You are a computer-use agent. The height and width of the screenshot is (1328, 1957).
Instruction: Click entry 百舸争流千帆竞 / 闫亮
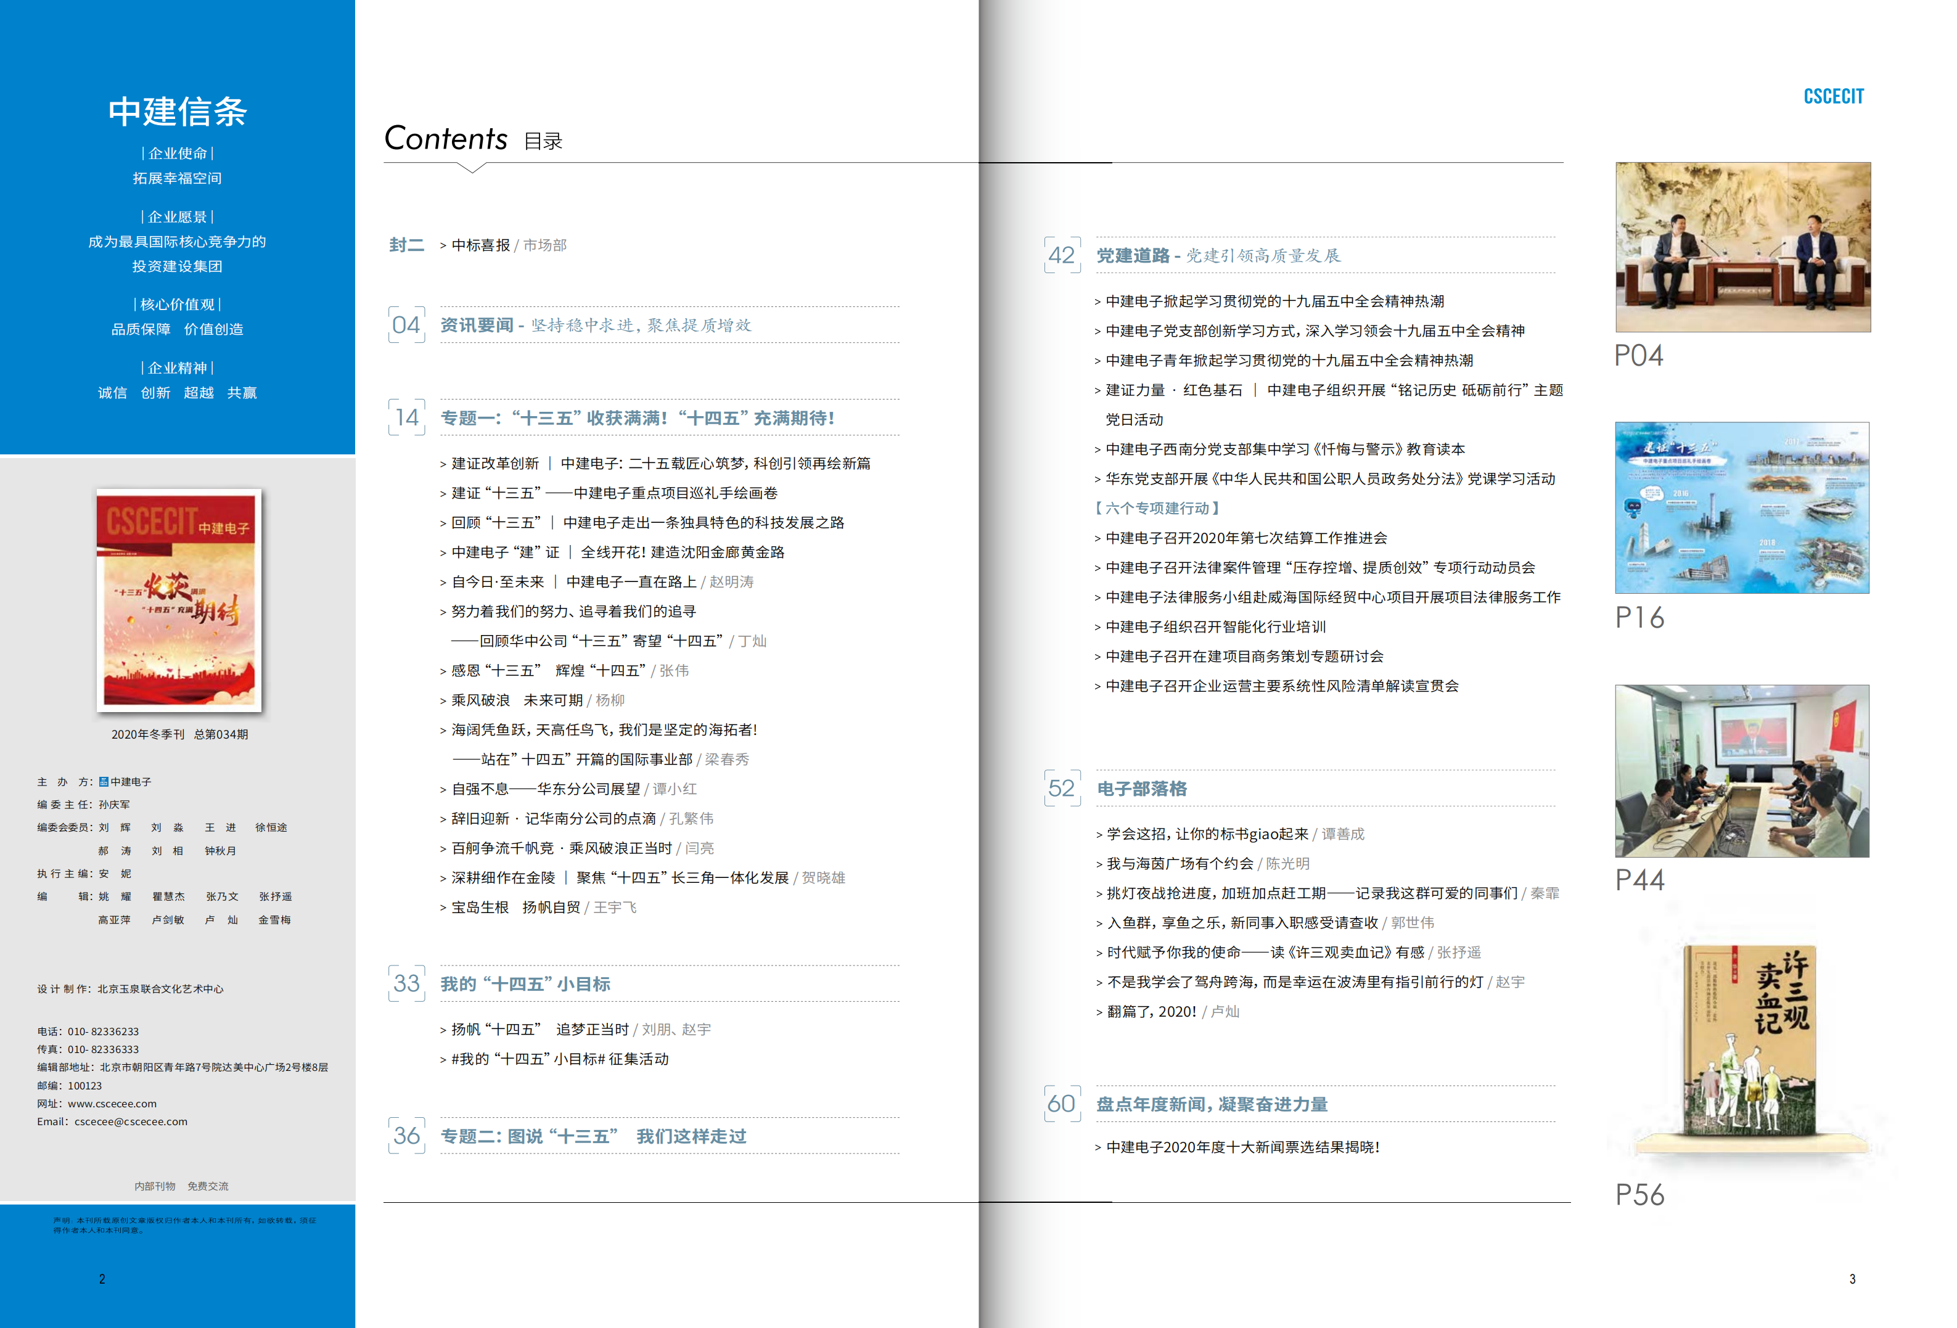coord(577,848)
